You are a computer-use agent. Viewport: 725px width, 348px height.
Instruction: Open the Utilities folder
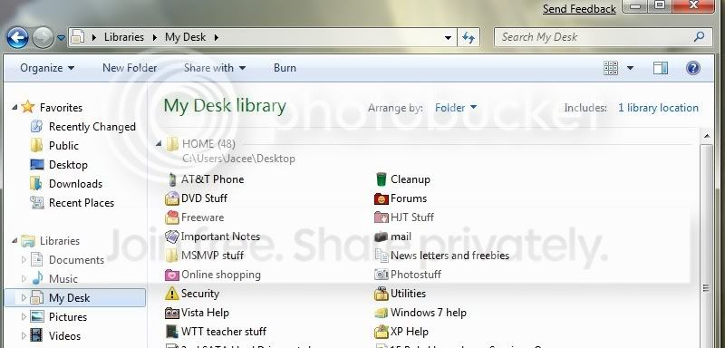click(401, 294)
